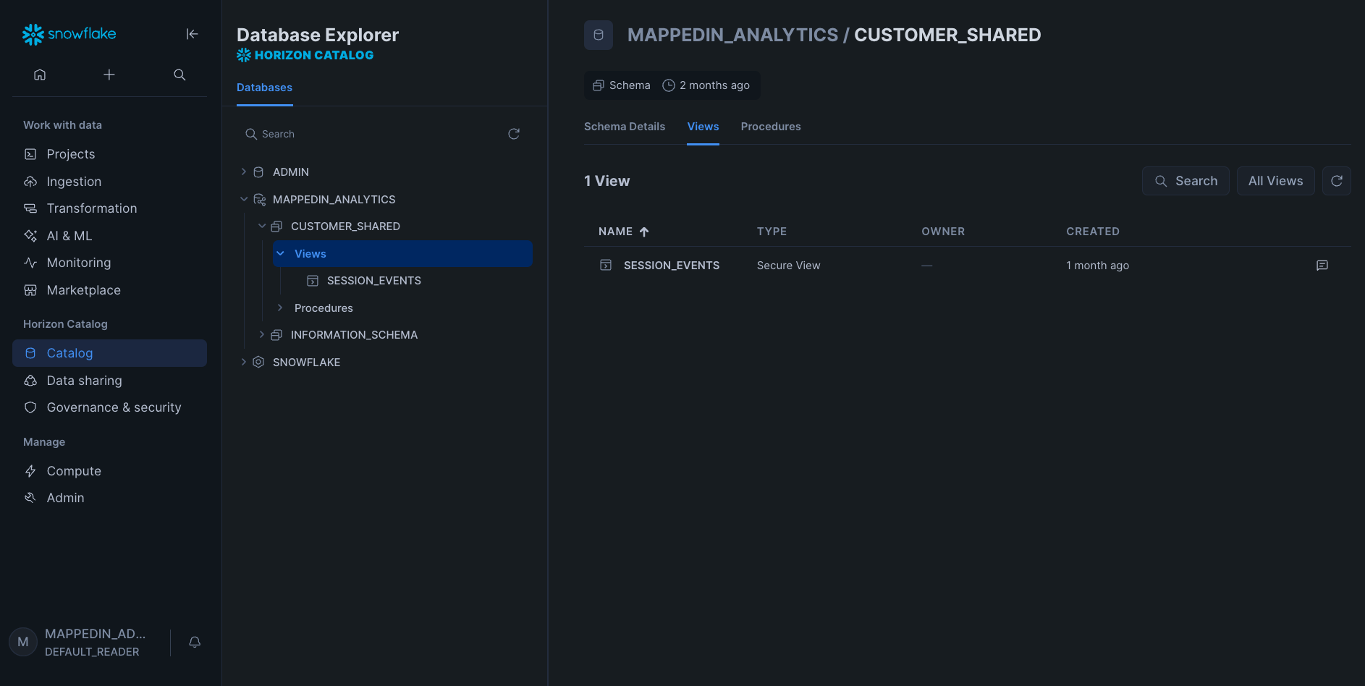The height and width of the screenshot is (686, 1365).
Task: Click the AI & ML sparkle icon
Action: click(30, 236)
